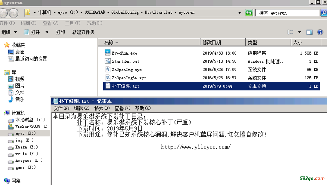
Task: Open hotgame (I:) drive in navigation pane
Action: [x=28, y=161]
